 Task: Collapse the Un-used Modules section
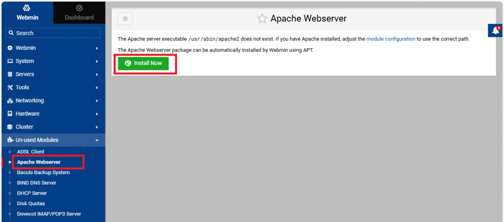(x=96, y=140)
